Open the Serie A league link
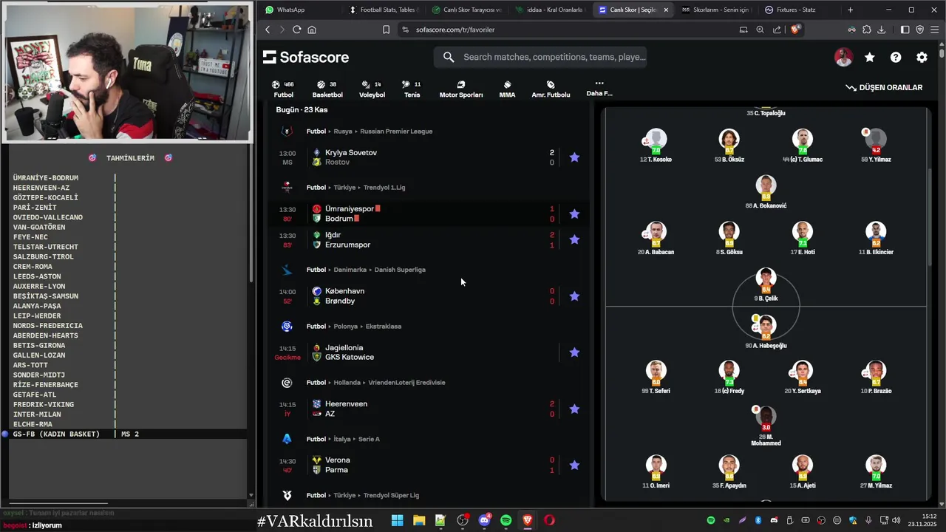946x532 pixels. [369, 440]
